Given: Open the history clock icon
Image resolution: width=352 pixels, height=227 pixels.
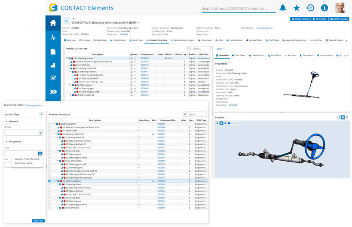Looking at the screenshot, I should point(310,8).
